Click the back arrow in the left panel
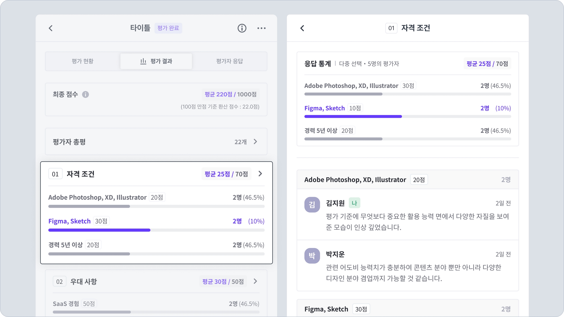The image size is (564, 317). click(51, 28)
